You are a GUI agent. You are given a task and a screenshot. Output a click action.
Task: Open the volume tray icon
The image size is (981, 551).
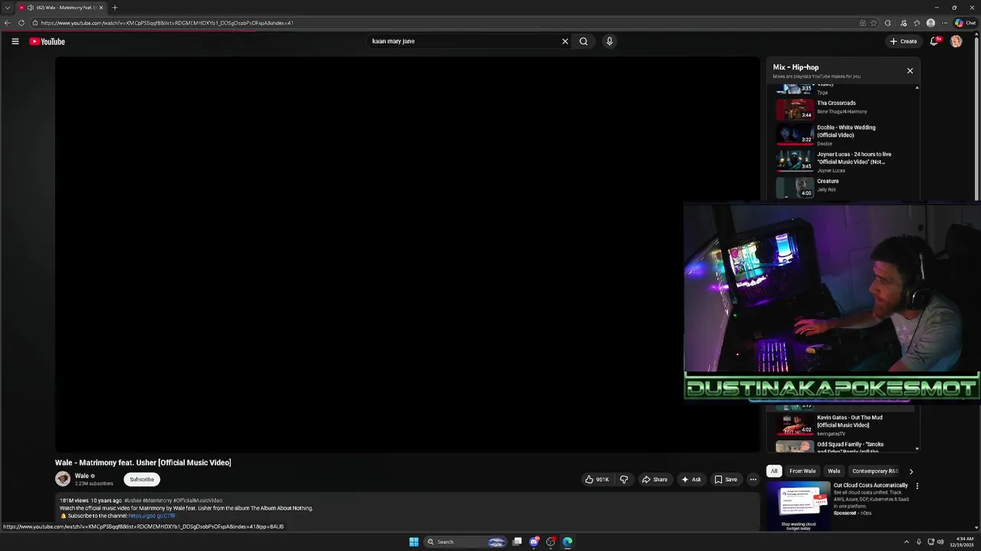tap(940, 542)
